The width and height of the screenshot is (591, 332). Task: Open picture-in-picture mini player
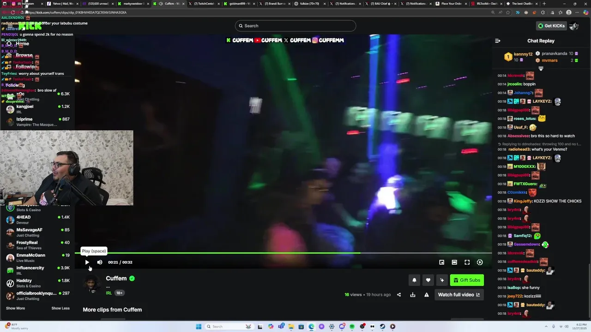(442, 262)
